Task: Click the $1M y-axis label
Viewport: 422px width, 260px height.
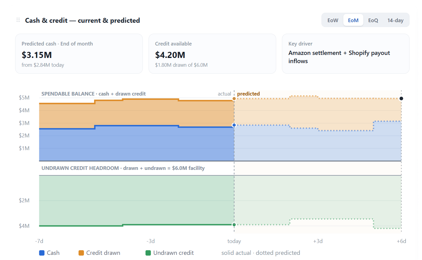Action: (25, 148)
